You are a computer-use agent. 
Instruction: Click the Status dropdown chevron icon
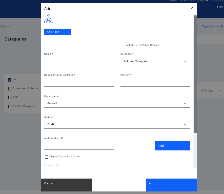pos(185,124)
